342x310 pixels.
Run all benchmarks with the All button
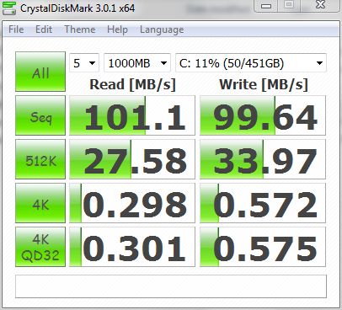click(40, 72)
